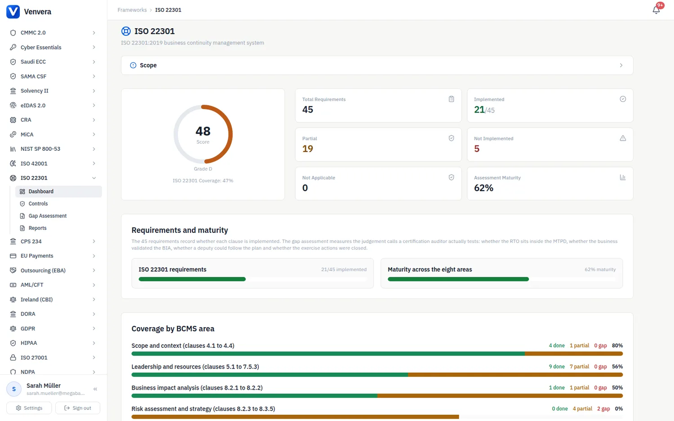Viewport: 674px width, 421px height.
Task: Open the Saudi ECC framework
Action: pyautogui.click(x=53, y=62)
